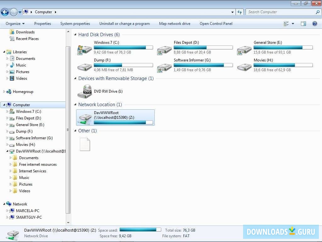The height and width of the screenshot is (242, 322).
Task: Click the Forward navigation arrow button
Action: click(x=14, y=12)
